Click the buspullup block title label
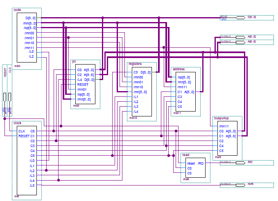This screenshot has height=201, width=278. (x=221, y=118)
